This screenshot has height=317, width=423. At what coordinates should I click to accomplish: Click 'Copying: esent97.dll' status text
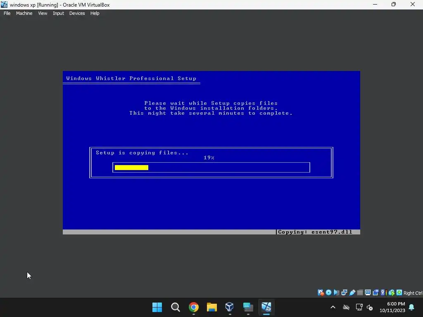click(x=315, y=232)
